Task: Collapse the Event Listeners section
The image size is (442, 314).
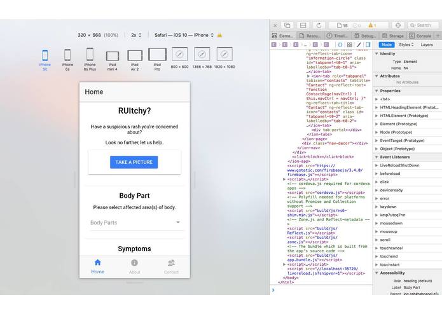Action: click(376, 157)
